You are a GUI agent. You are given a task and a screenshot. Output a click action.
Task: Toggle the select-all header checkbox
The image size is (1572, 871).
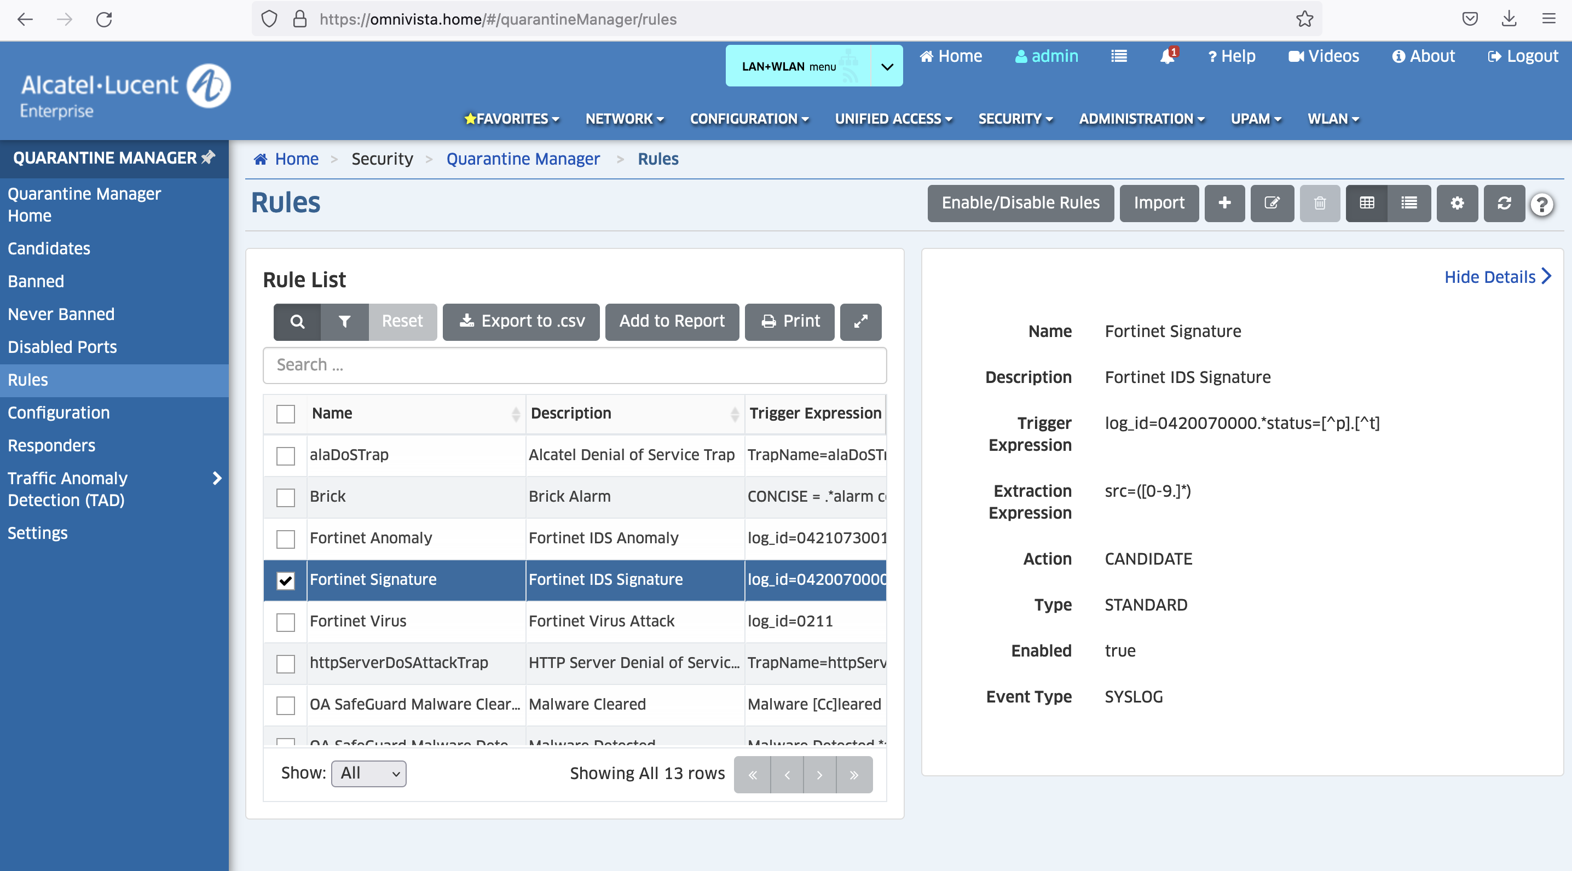tap(285, 414)
